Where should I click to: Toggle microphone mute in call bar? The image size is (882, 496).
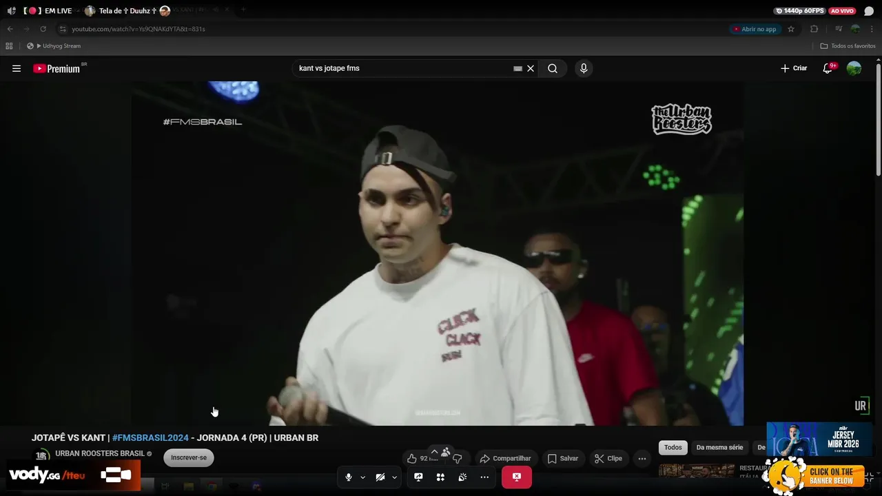[349, 477]
